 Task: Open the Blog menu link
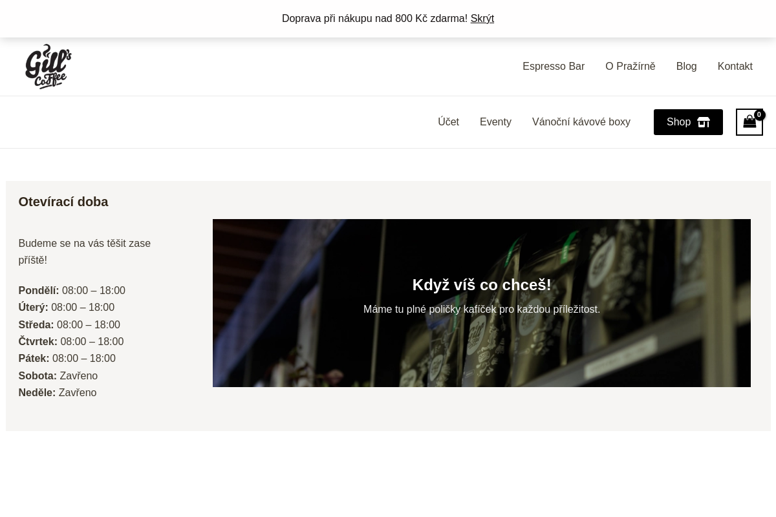(x=686, y=67)
